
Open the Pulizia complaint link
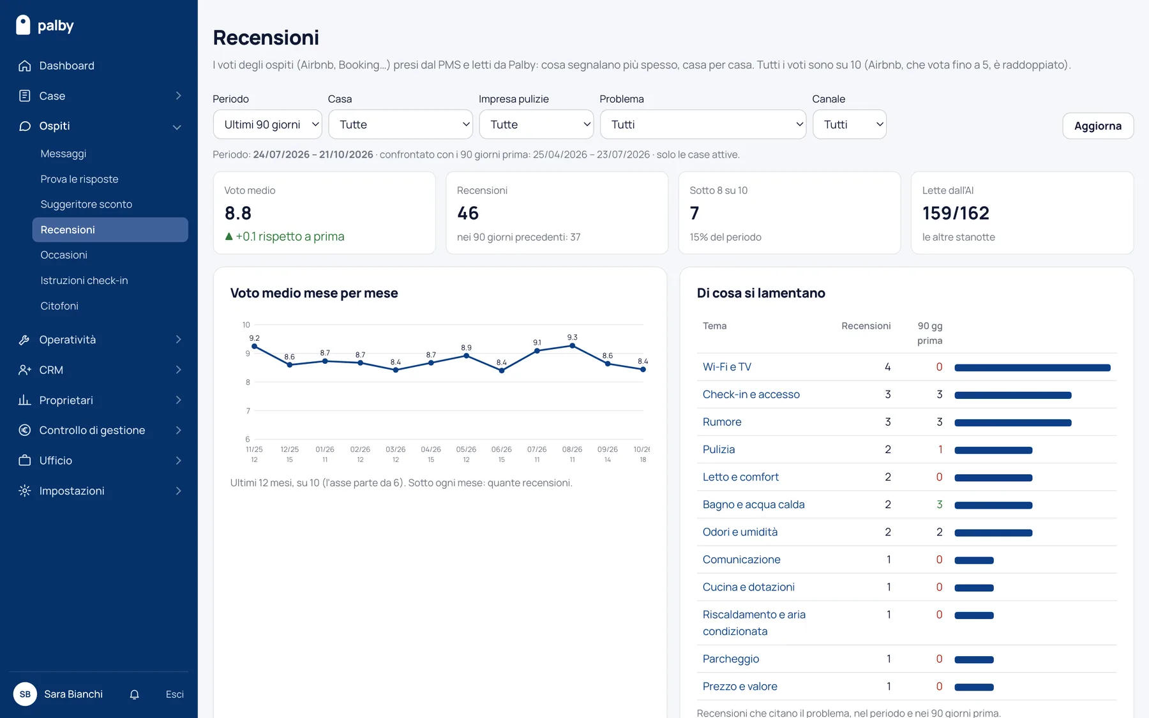719,449
